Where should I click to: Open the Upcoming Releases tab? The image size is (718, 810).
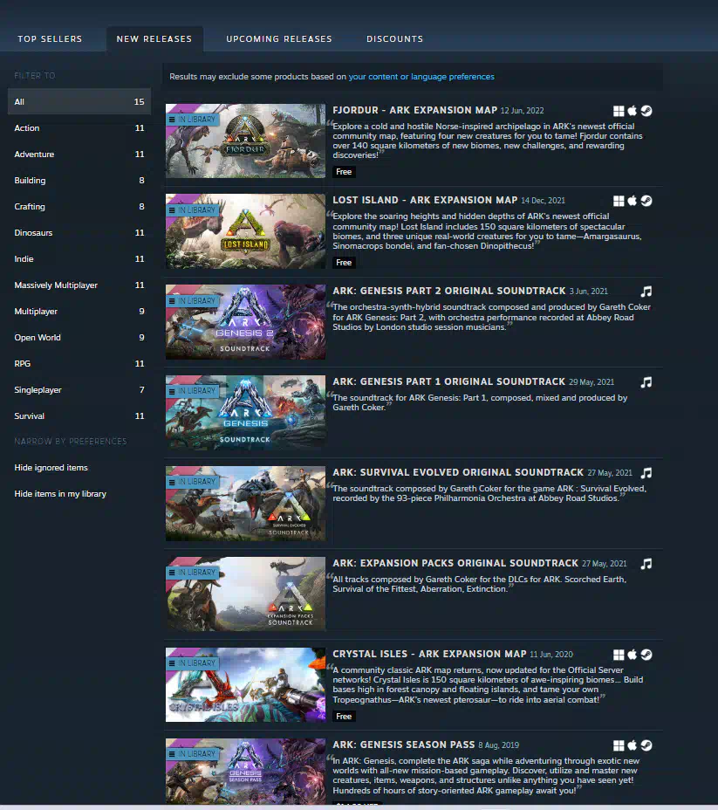279,38
